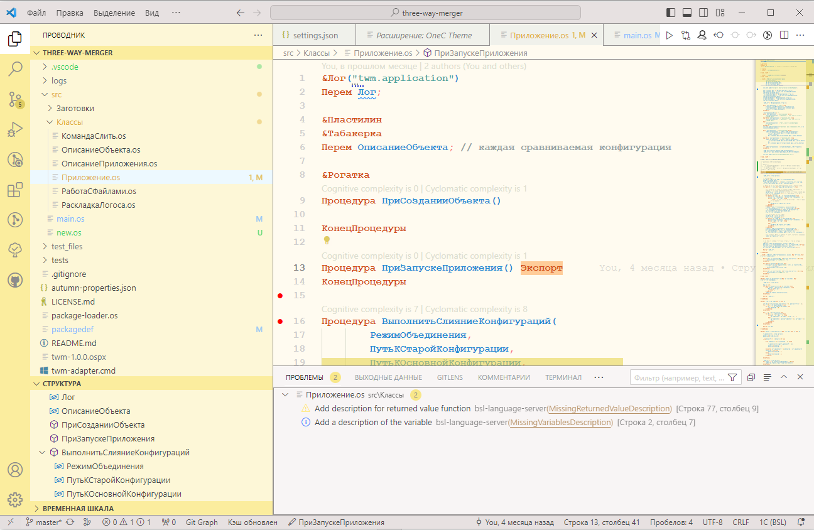Click the Open Changes compare icon

coord(686,36)
